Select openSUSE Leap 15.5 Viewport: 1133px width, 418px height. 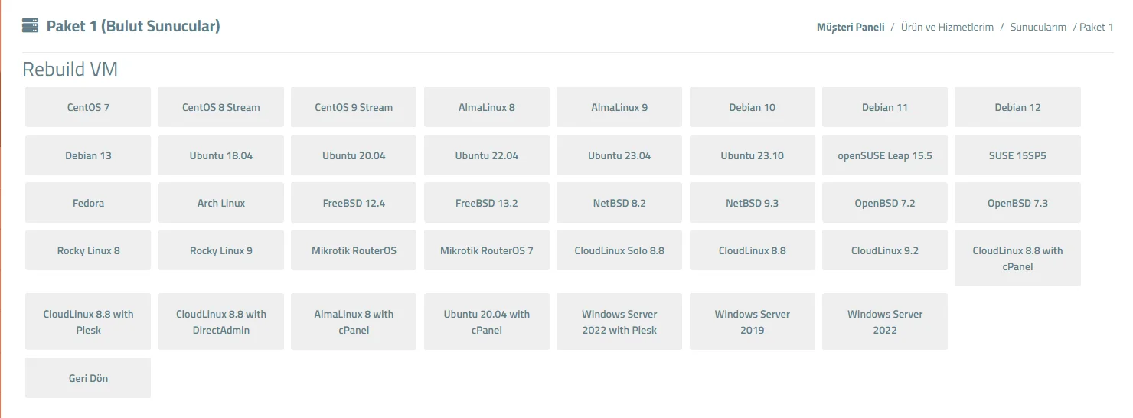pyautogui.click(x=885, y=155)
